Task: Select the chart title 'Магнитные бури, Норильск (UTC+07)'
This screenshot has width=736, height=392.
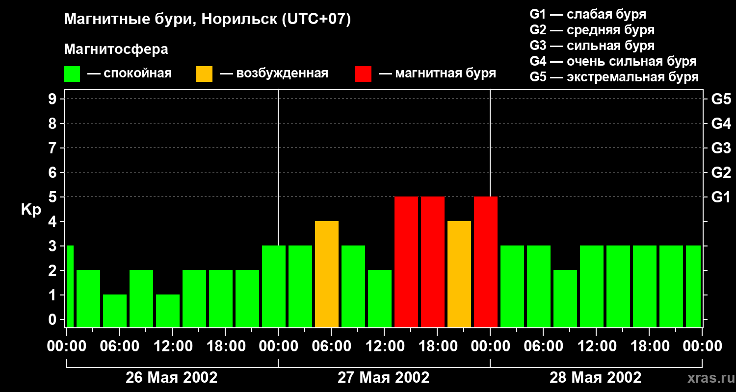Action: (208, 20)
